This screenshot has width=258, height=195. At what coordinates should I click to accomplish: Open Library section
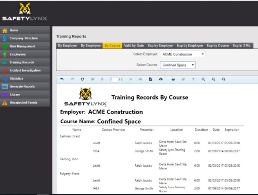pyautogui.click(x=25, y=95)
